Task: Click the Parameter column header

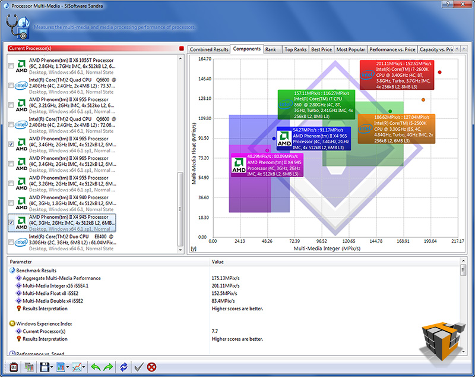Action: [x=108, y=262]
